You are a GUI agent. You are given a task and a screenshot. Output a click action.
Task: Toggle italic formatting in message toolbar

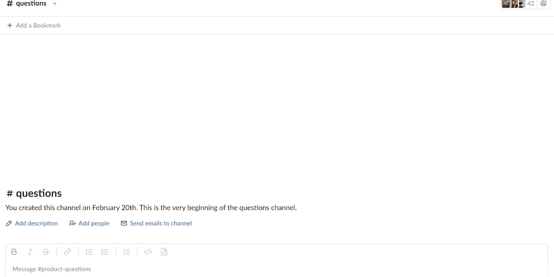[x=30, y=252]
